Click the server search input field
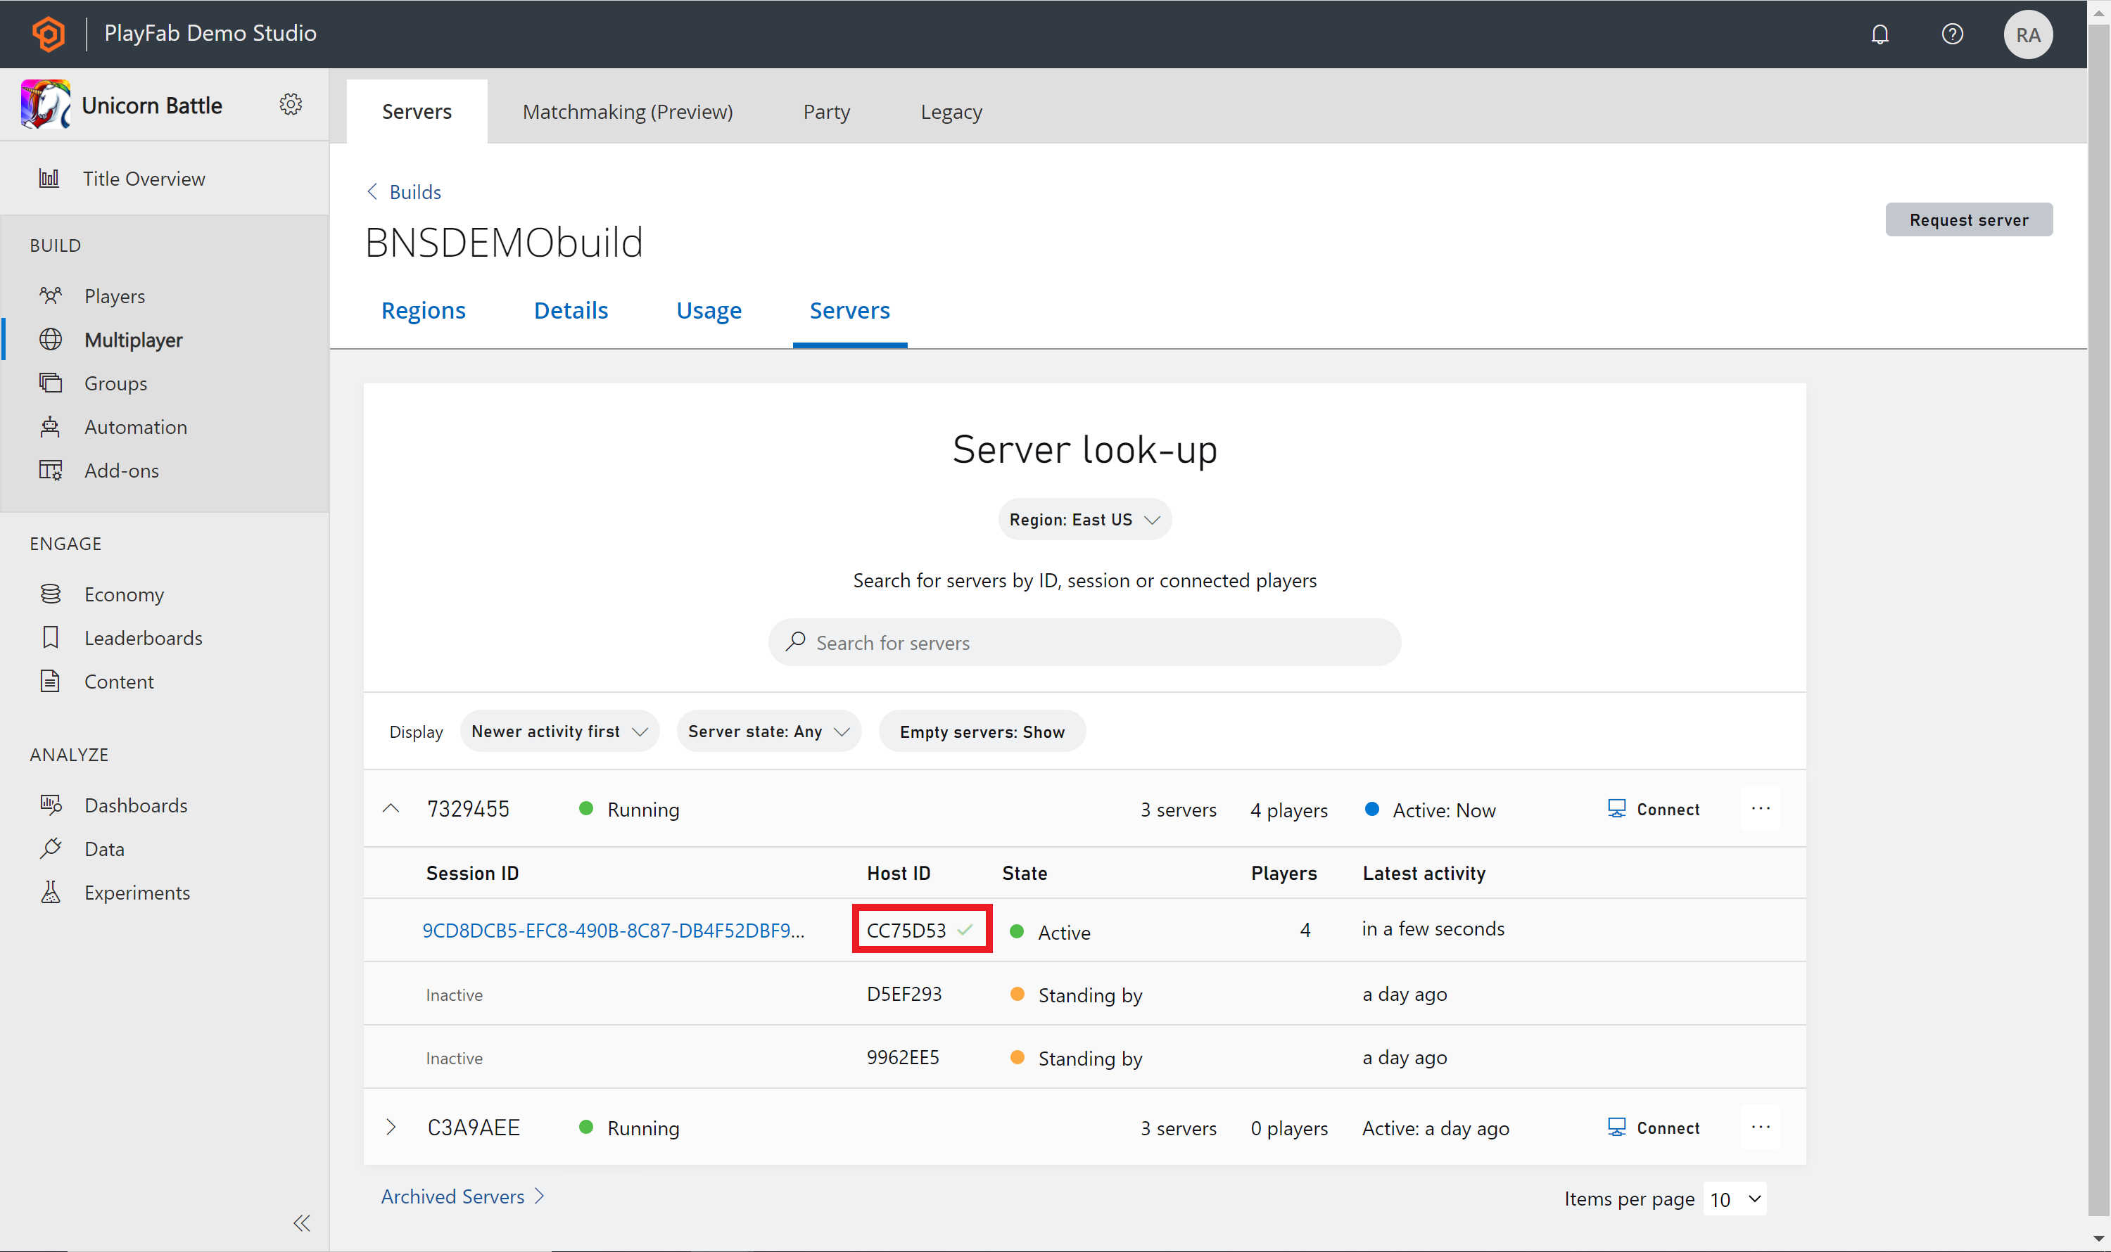The image size is (2111, 1252). click(1084, 642)
